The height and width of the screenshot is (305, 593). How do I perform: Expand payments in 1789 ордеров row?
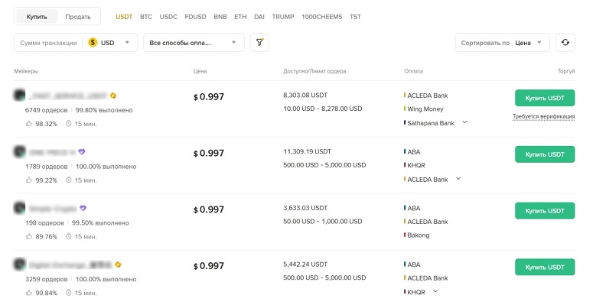[458, 178]
